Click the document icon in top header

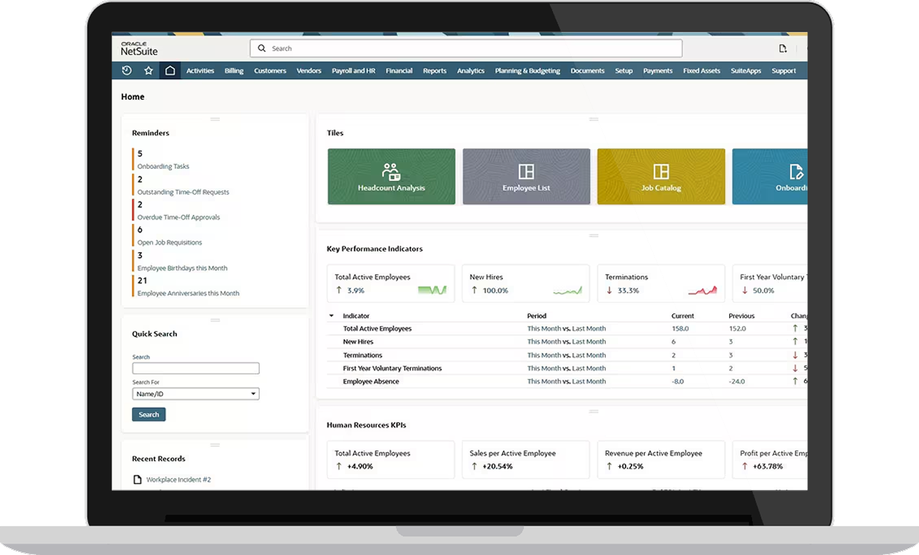tap(782, 48)
